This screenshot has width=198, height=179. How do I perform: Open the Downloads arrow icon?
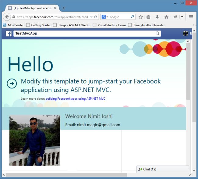point(157,17)
